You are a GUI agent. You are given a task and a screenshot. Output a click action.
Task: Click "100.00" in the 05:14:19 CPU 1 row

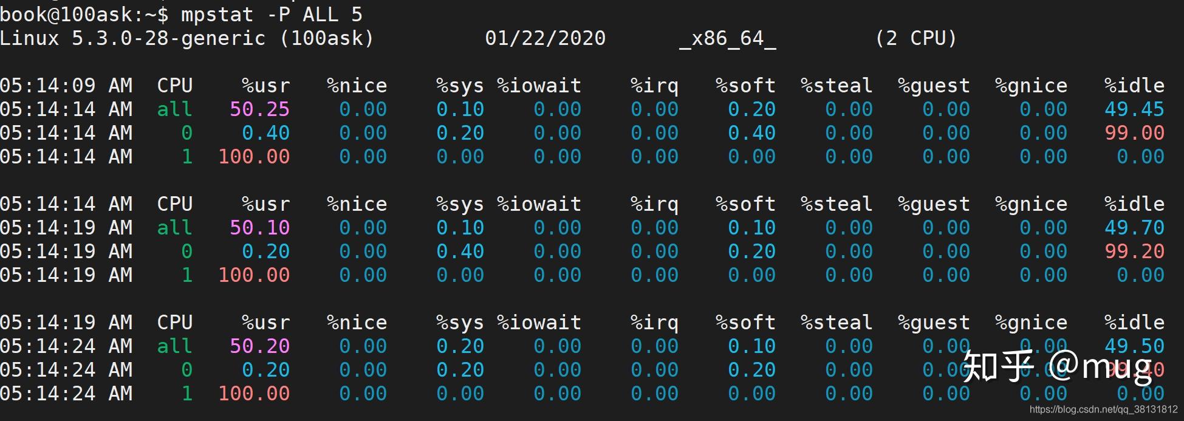(x=254, y=275)
